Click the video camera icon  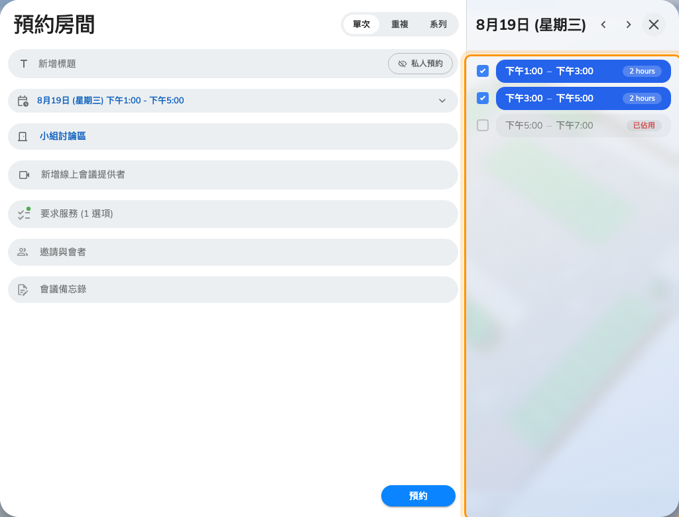[x=25, y=175]
